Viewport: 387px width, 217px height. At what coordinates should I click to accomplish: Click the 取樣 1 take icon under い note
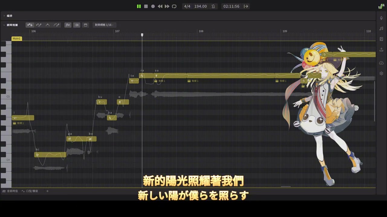click(15, 123)
